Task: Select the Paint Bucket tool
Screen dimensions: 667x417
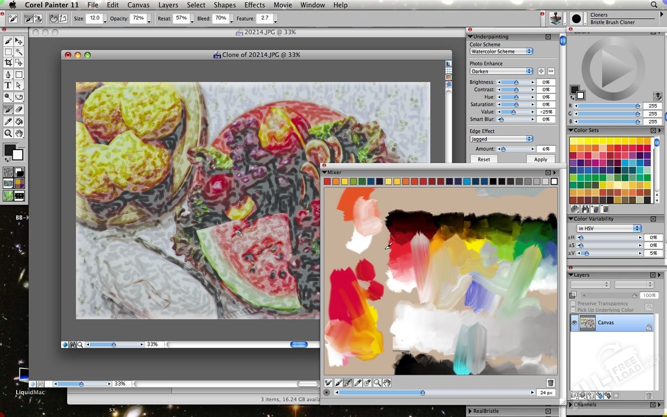Action: click(19, 121)
